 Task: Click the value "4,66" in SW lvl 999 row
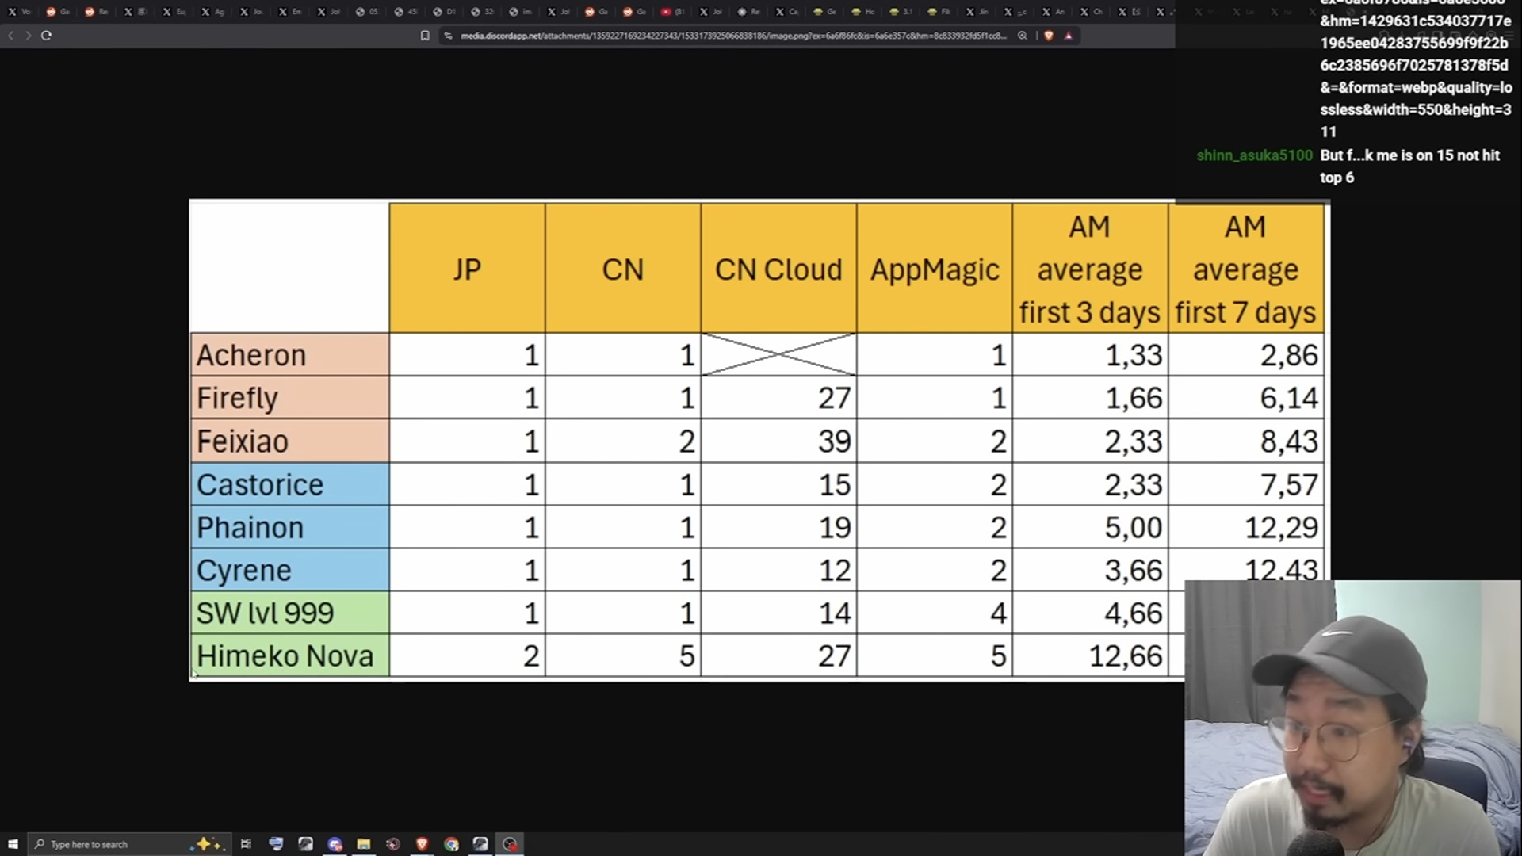tap(1134, 613)
